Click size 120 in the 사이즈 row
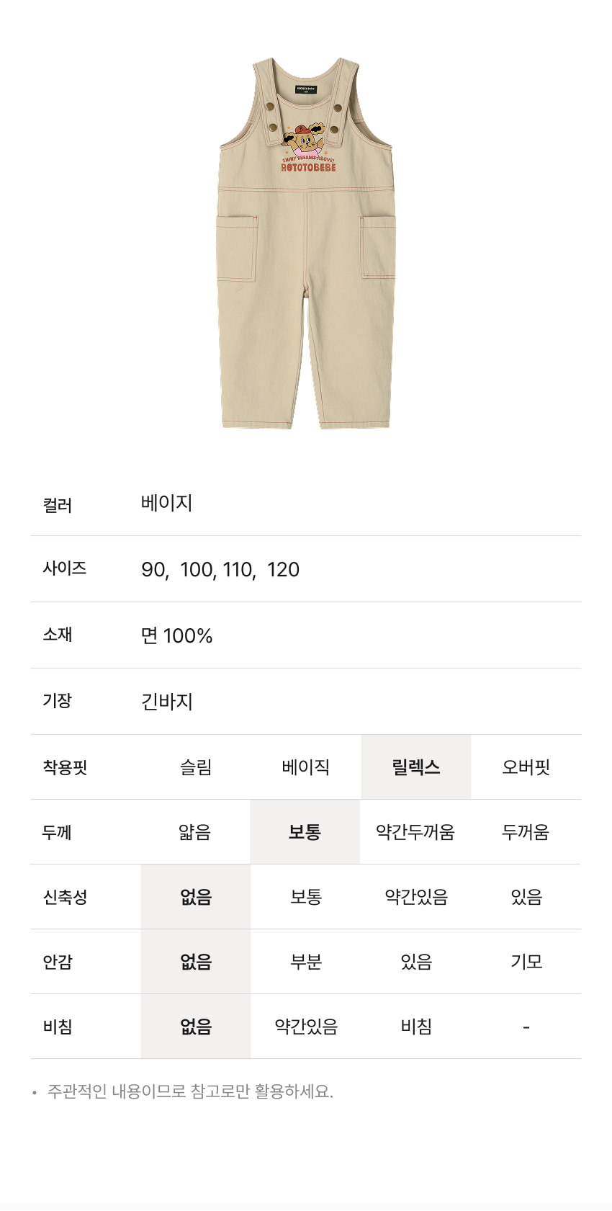Viewport: 612px width, 1211px height. click(283, 570)
